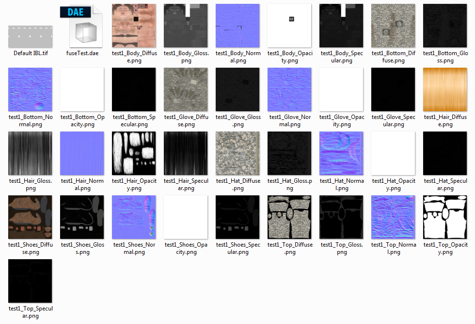Select the test1_Shoes_Opacity.png thumbnail
The height and width of the screenshot is (324, 475).
pos(186,217)
